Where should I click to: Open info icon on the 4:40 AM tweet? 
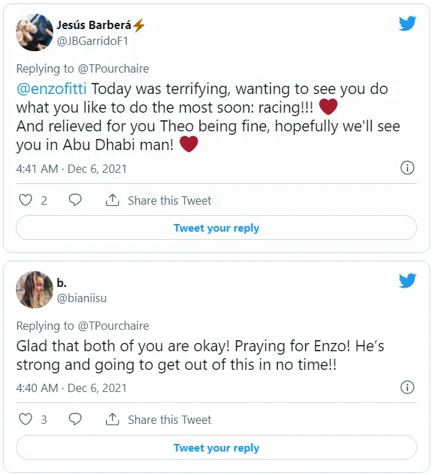point(407,387)
